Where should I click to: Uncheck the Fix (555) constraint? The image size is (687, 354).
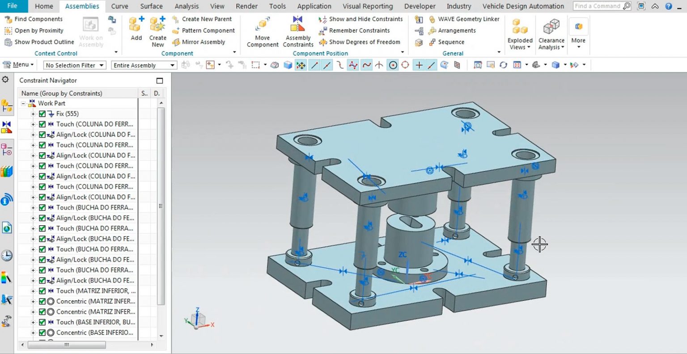tap(42, 114)
